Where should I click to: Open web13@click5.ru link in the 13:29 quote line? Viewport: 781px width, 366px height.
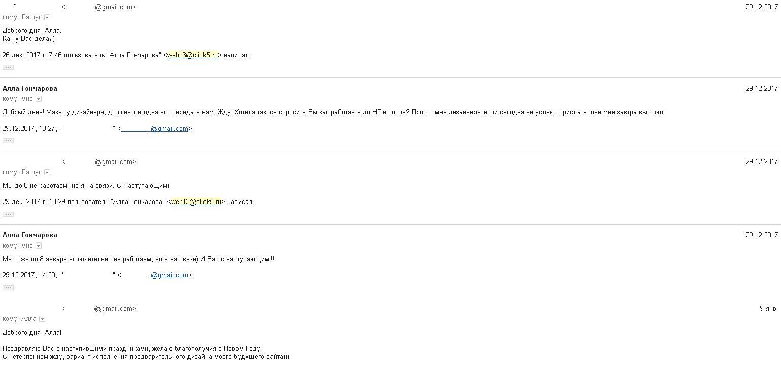196,202
